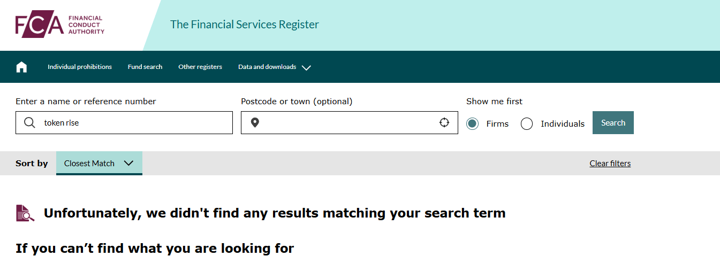Go to Fund search
720x264 pixels.
(145, 67)
